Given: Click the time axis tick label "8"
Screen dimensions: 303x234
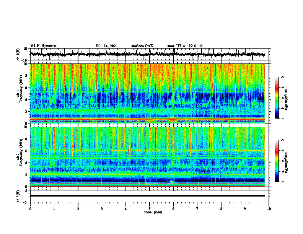Looking at the screenshot, I should tap(221, 209).
